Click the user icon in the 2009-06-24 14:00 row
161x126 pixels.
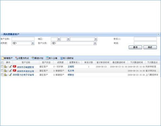(x=5, y=71)
